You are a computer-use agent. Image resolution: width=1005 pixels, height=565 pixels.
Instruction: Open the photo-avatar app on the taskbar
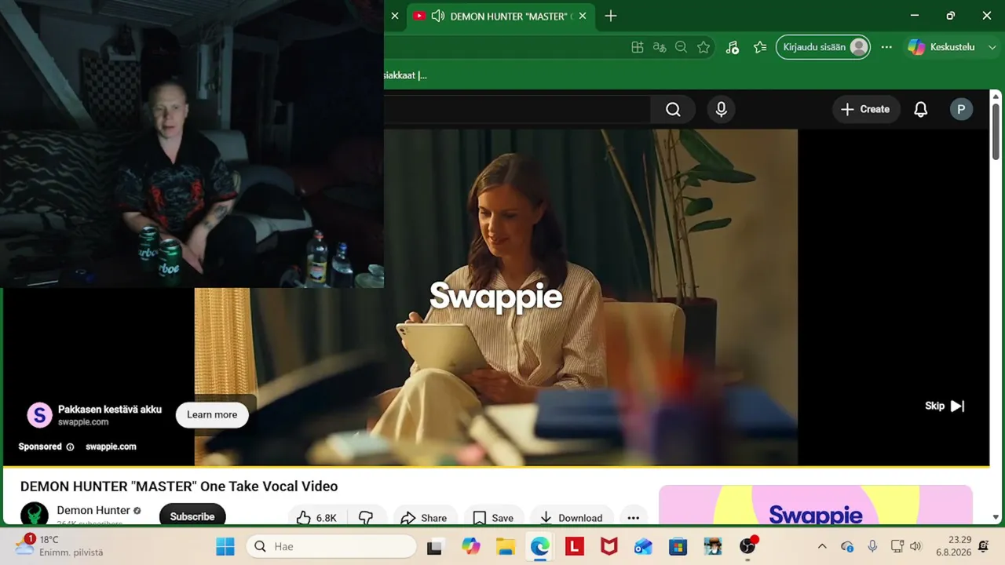[712, 546]
